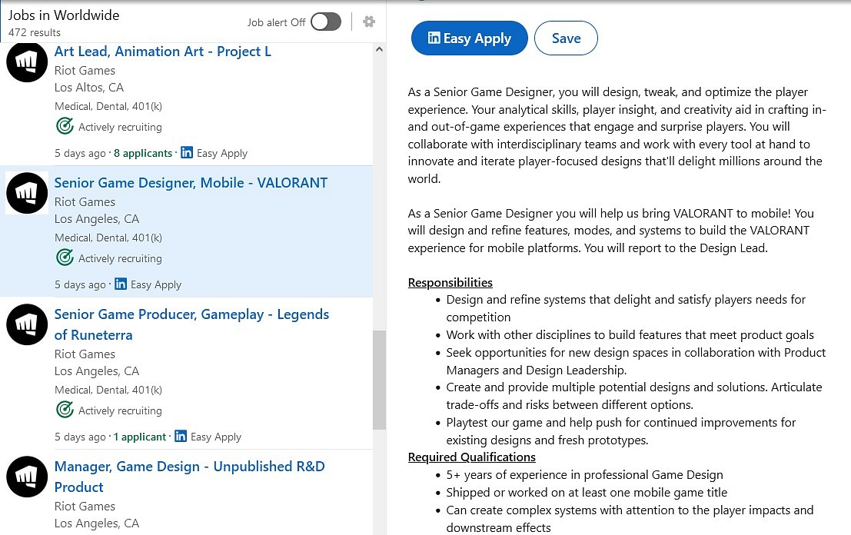Turn on the Job alert toggle
Screen dimensions: 851x535
click(326, 22)
